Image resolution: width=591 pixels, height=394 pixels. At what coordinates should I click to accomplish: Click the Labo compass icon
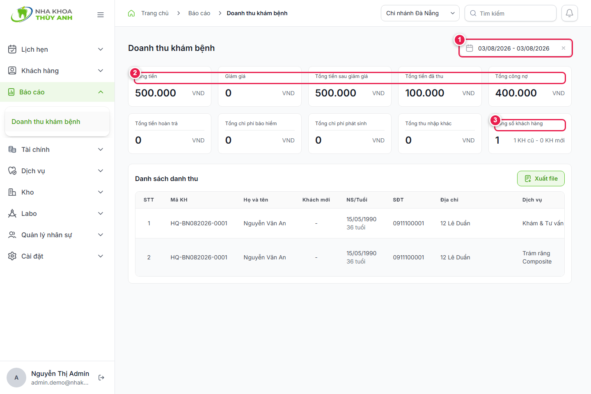point(12,213)
